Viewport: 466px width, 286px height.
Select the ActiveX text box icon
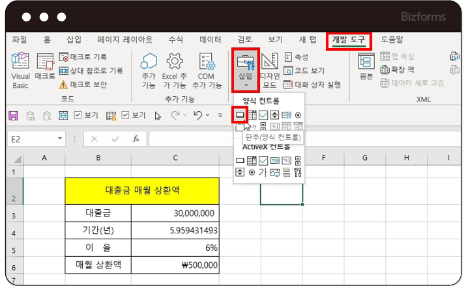tap(287, 161)
